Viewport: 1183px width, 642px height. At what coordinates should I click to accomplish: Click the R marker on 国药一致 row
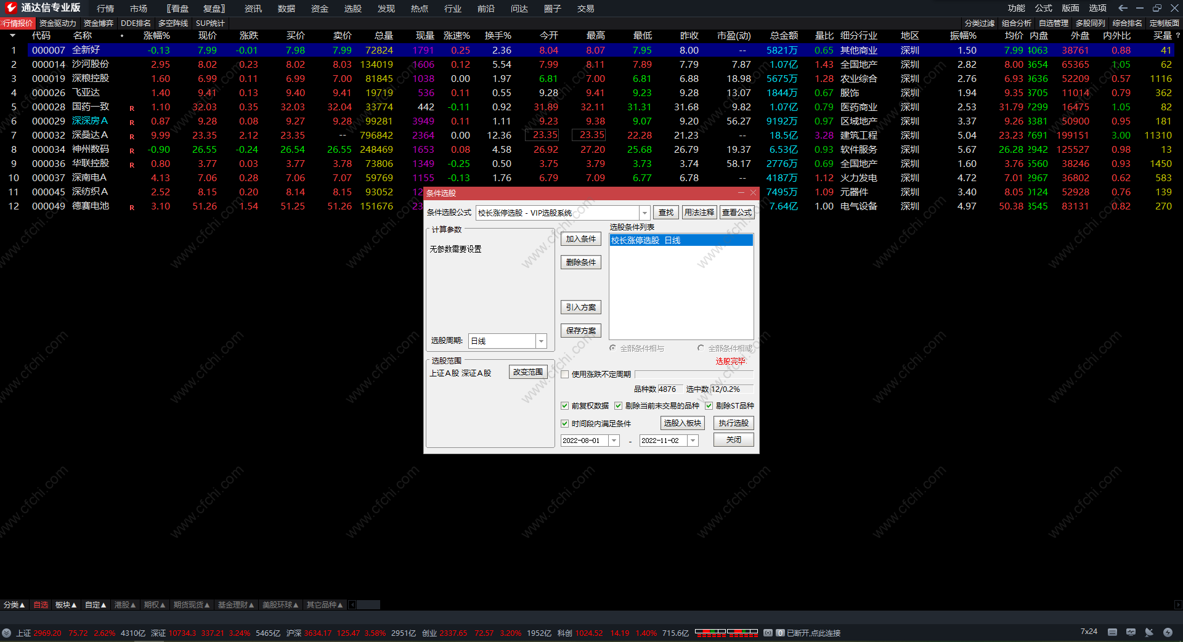coord(132,108)
